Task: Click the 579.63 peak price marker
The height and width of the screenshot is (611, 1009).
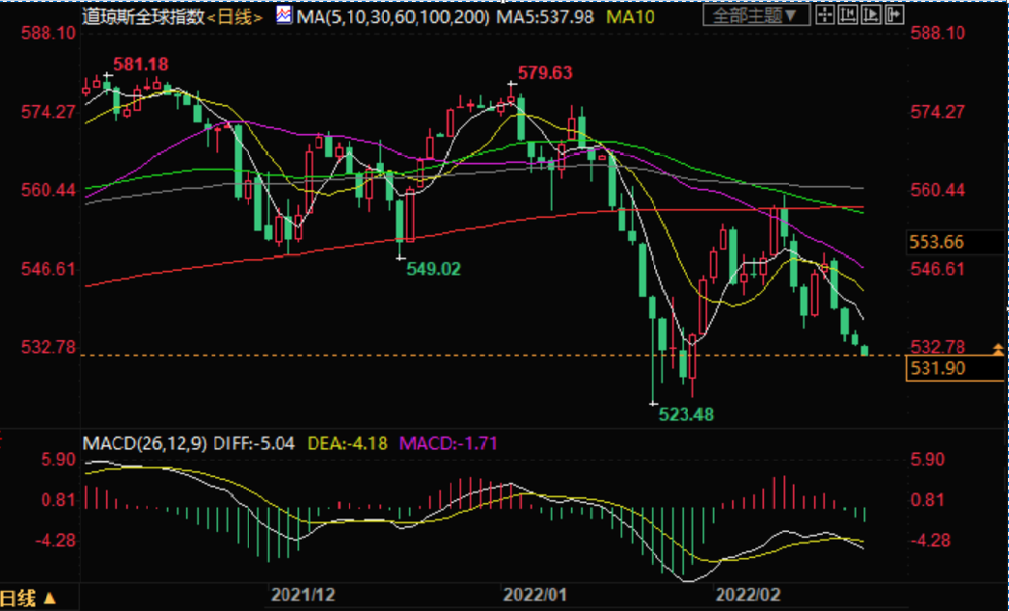Action: click(545, 72)
